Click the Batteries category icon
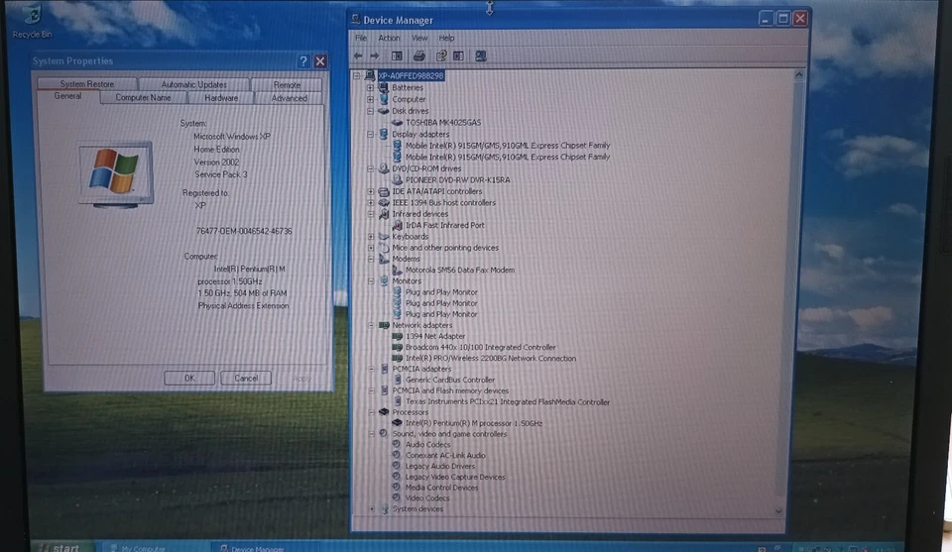Screen dimensions: 952x552 click(384, 87)
